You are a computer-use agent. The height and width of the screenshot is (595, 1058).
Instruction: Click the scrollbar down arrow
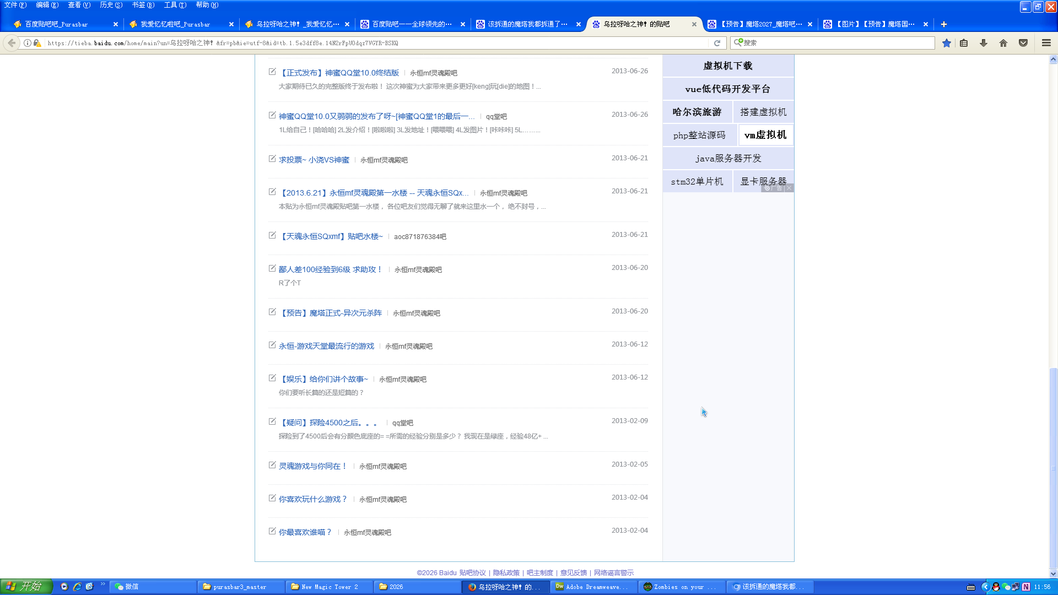[1053, 574]
